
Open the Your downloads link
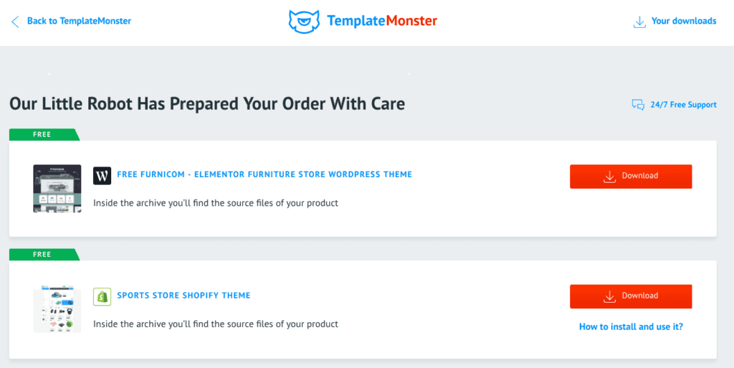click(x=683, y=21)
